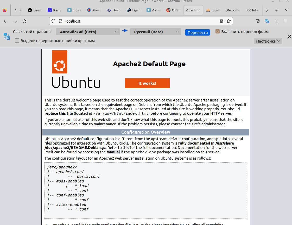Tick 'Выделите вероятные ошибки красным' checkbox
Screen dimensions: 292x225
17,41
